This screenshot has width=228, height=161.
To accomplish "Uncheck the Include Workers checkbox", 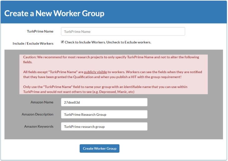I will (63, 42).
